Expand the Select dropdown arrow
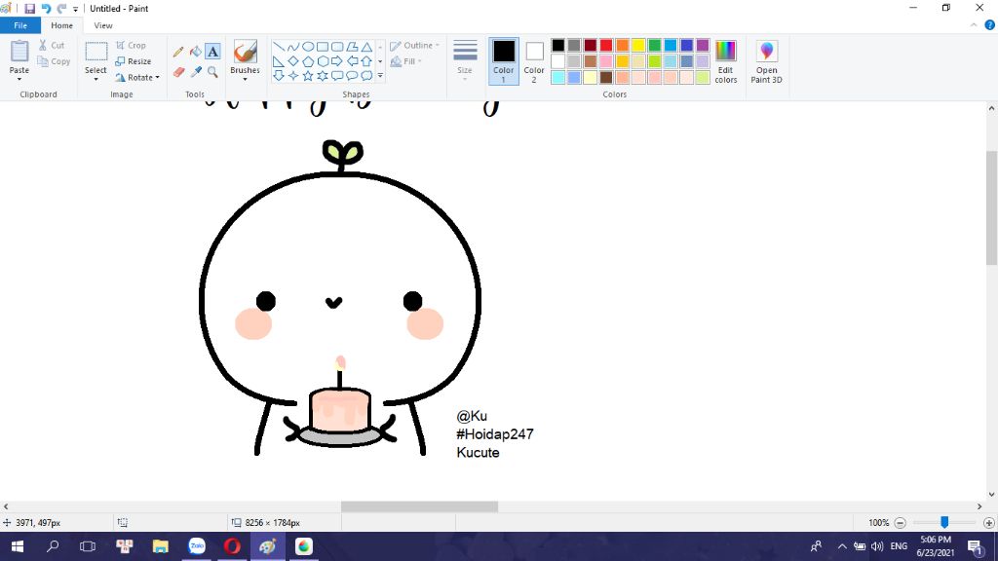This screenshot has height=561, width=998. click(96, 80)
